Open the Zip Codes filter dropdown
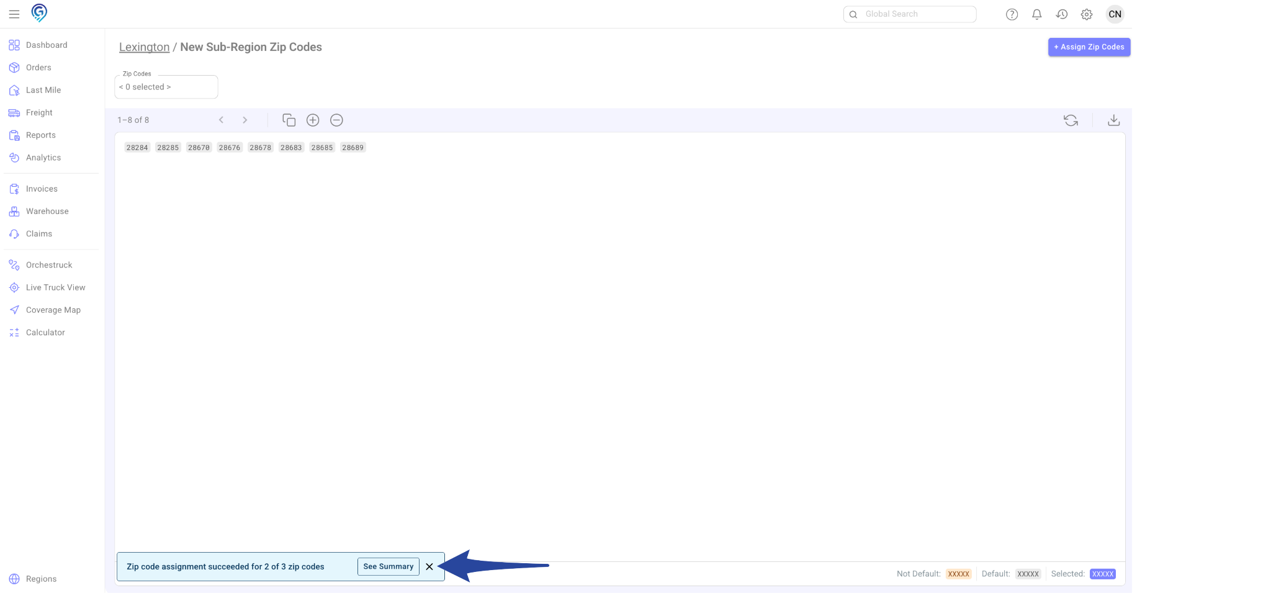1271x593 pixels. point(166,87)
